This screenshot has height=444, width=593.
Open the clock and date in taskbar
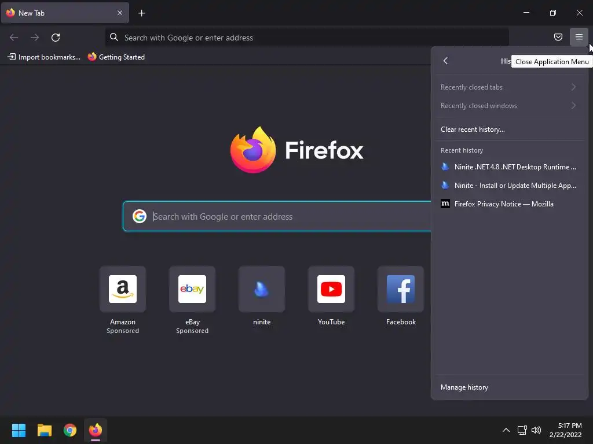[565, 430]
